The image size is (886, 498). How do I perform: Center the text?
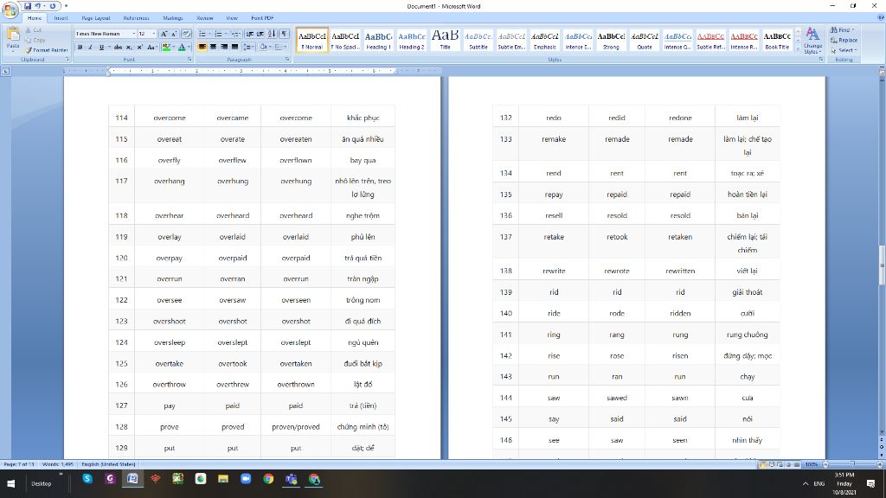click(213, 48)
